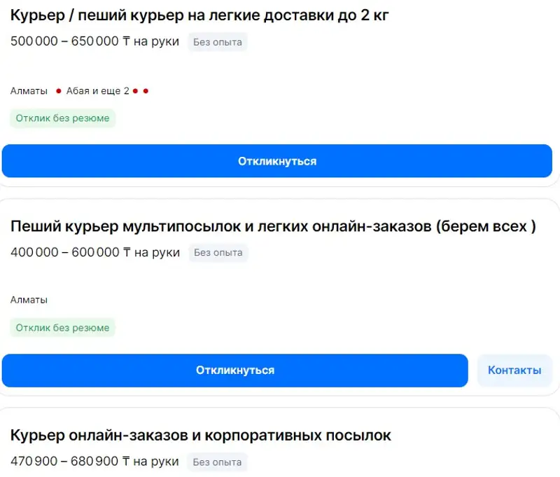Screen dimensions: 560x477
Task: Click the last red metro dot after "еще 2"
Action: 146,91
